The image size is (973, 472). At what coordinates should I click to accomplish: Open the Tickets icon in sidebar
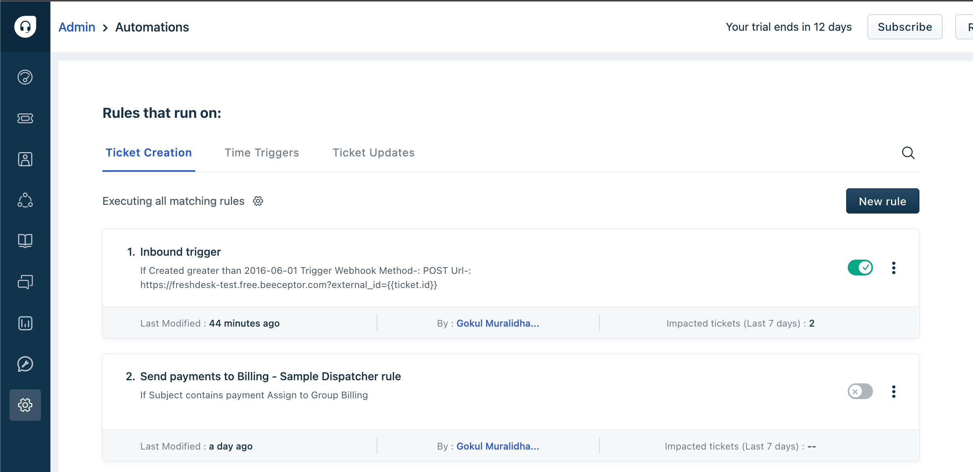25,118
